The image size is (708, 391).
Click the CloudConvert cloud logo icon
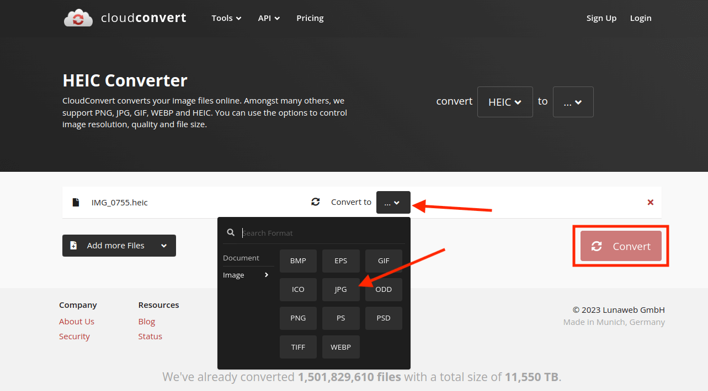coord(78,18)
